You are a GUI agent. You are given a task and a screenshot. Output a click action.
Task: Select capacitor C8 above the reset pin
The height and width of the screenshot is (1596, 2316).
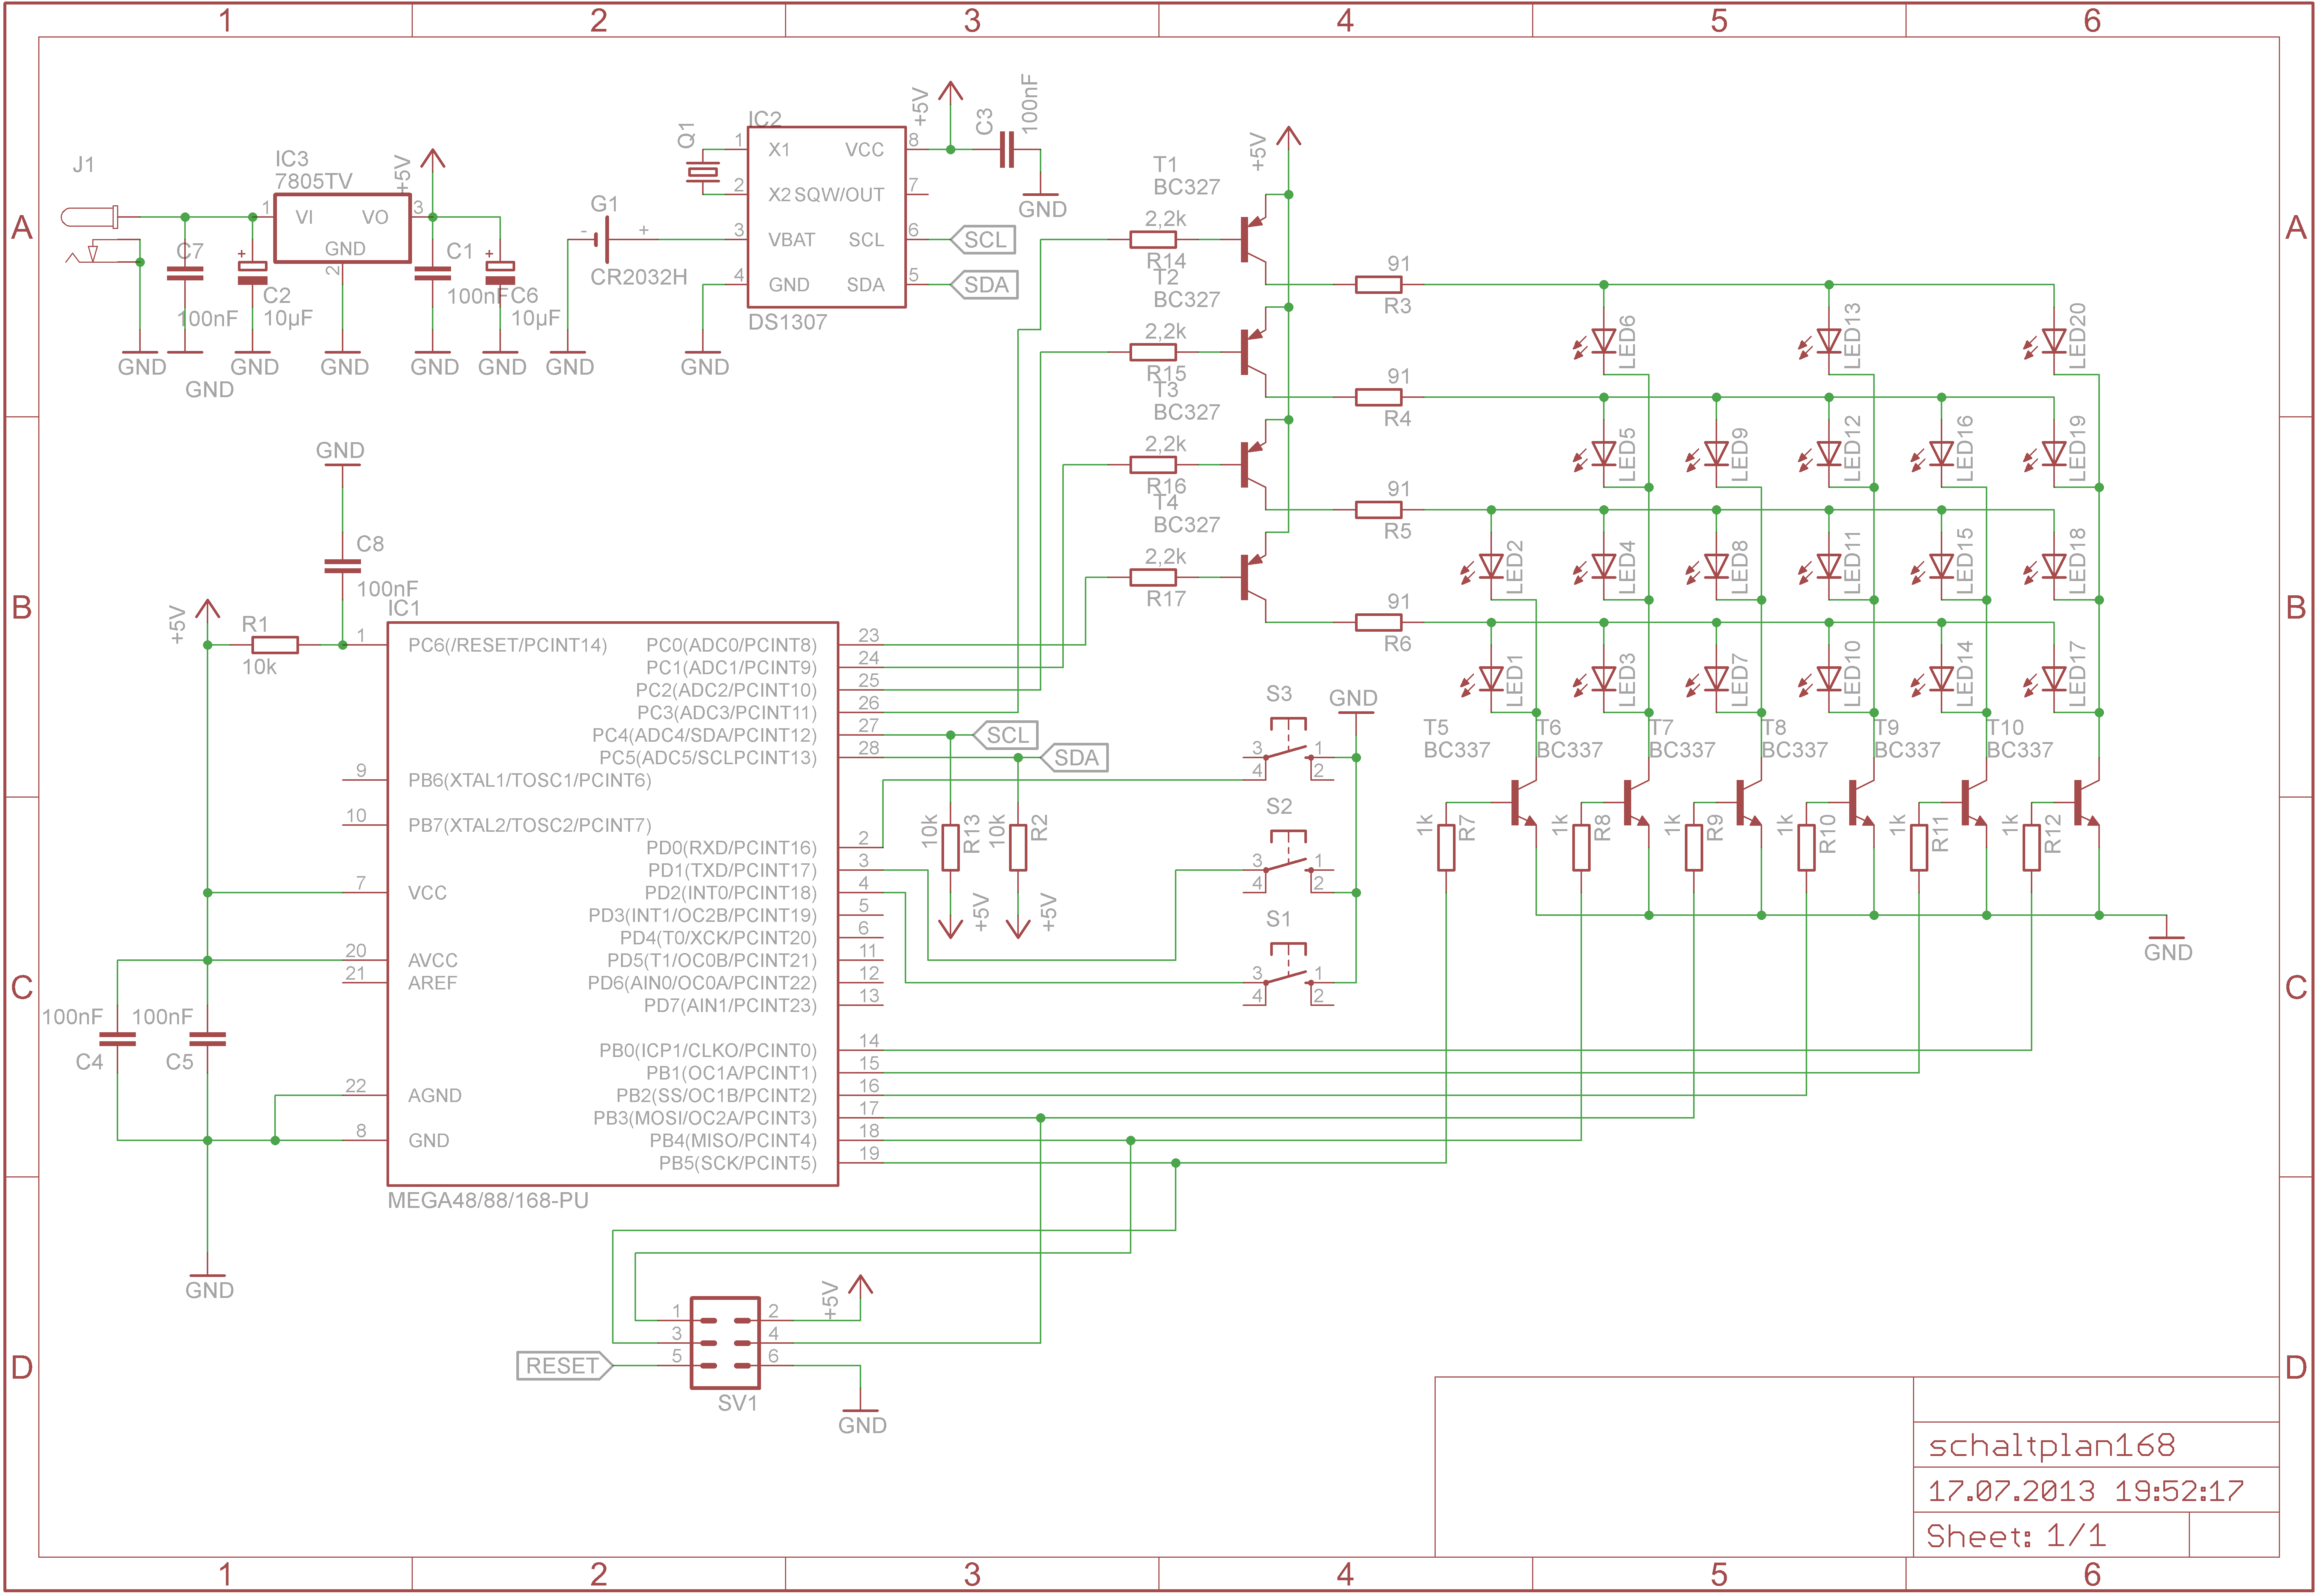(343, 566)
